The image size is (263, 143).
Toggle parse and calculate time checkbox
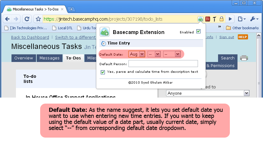tap(103, 72)
